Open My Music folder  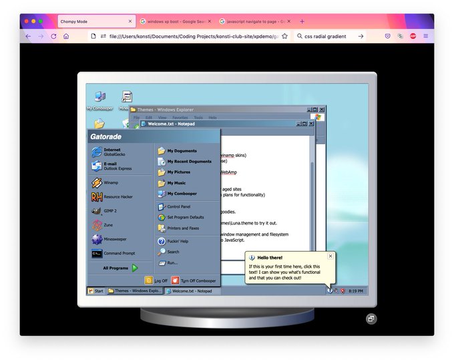(172, 183)
